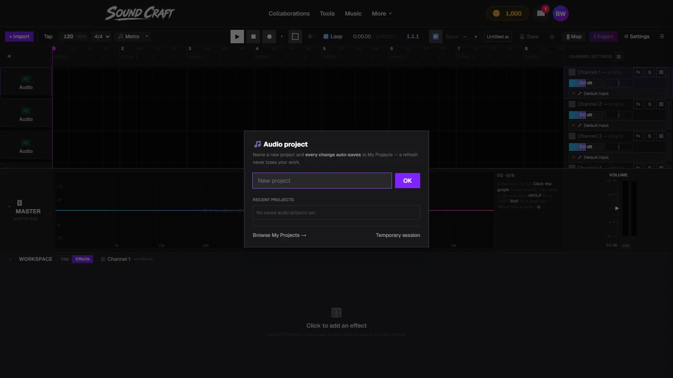Open the Map panel
Viewport: 673px width, 378px height.
point(574,37)
